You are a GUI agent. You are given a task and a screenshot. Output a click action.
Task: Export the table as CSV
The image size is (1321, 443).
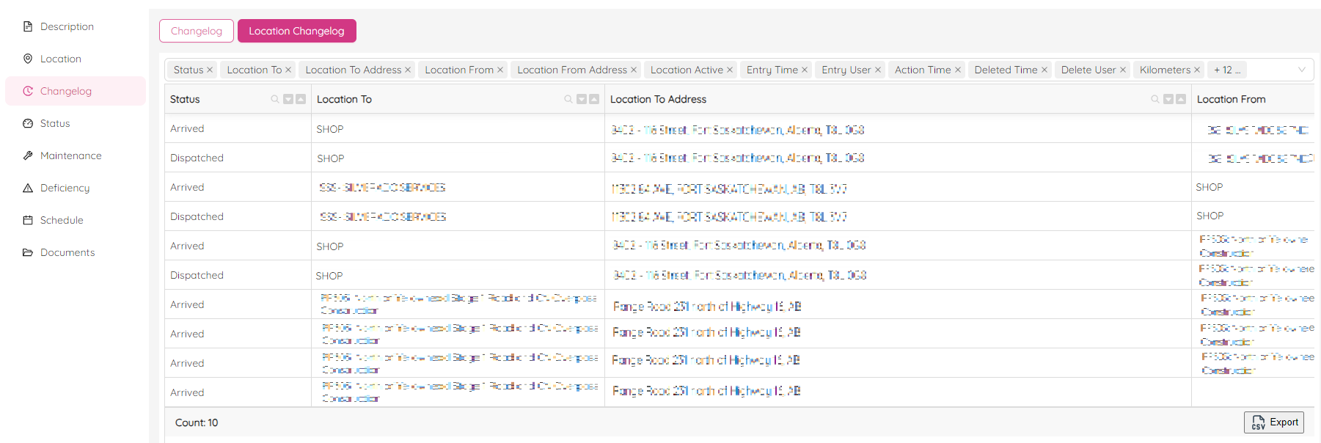coord(1274,422)
